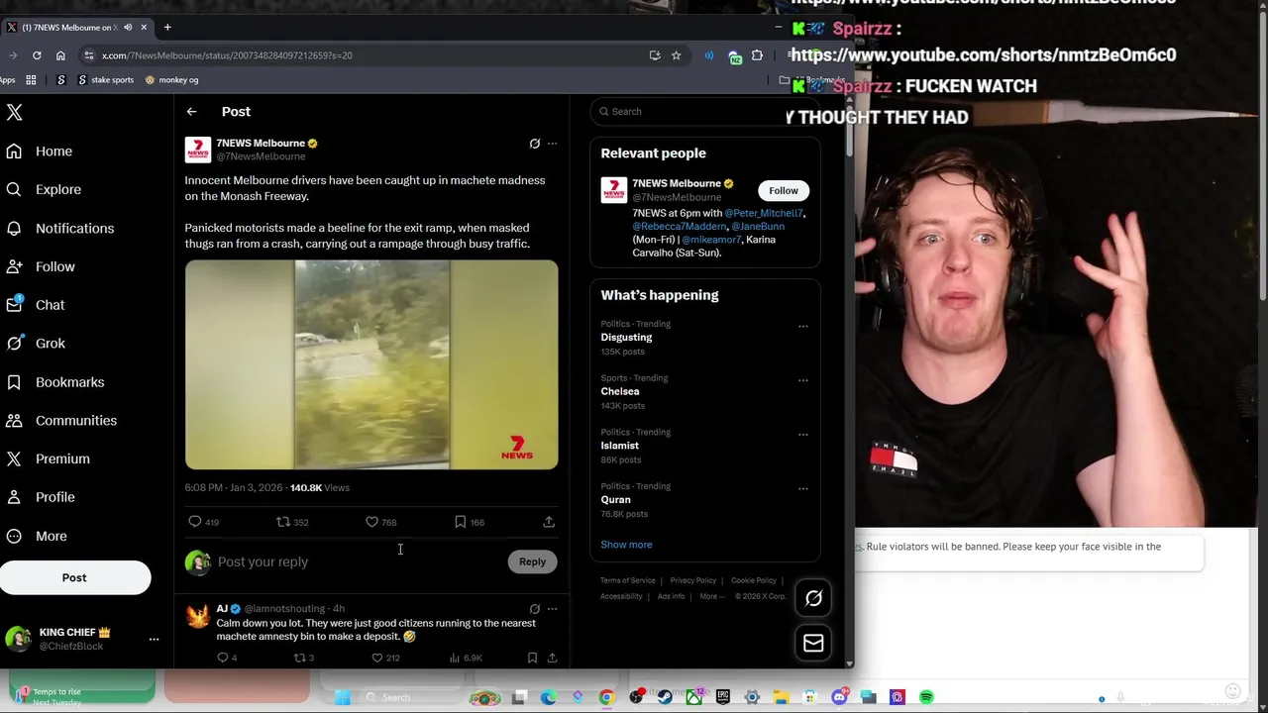Go back using the Post header arrow

(x=191, y=112)
